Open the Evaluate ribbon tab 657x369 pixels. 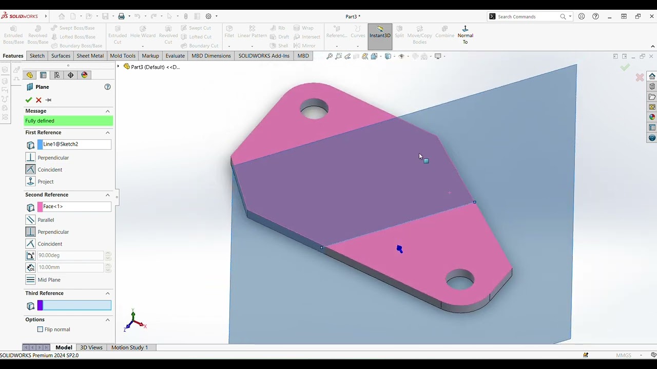175,56
